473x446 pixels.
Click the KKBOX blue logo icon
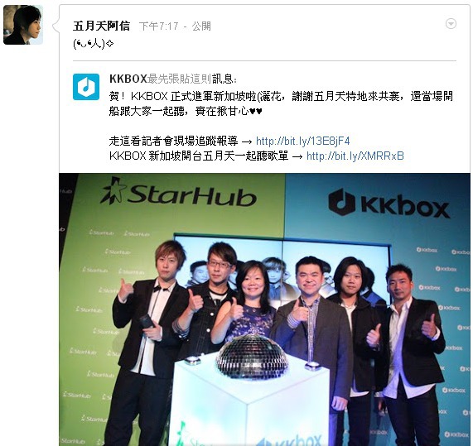tap(86, 87)
